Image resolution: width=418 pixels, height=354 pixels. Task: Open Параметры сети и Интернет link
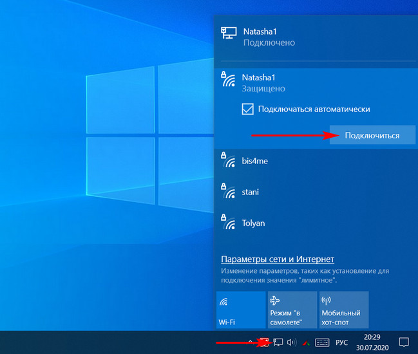coord(278,259)
